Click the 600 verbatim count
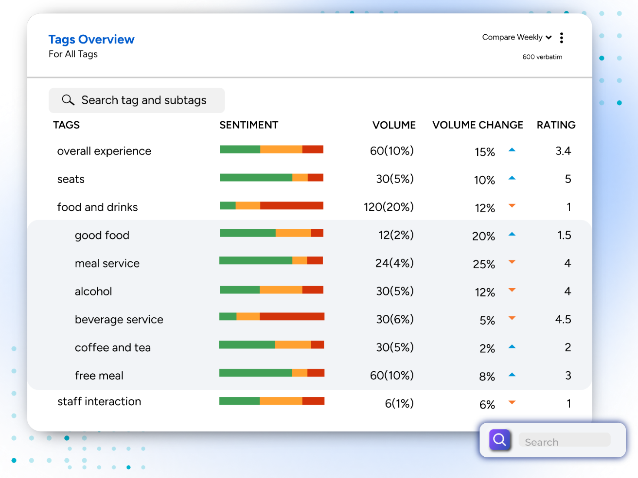The image size is (638, 478). click(x=542, y=56)
